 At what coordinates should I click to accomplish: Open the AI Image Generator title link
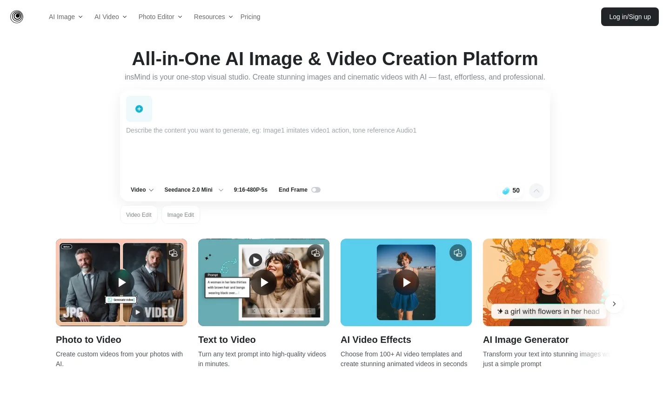coord(526,340)
